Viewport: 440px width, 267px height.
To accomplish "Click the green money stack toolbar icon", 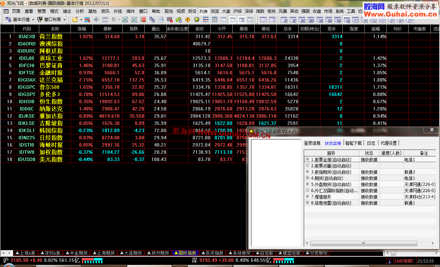I will pyautogui.click(x=179, y=20).
